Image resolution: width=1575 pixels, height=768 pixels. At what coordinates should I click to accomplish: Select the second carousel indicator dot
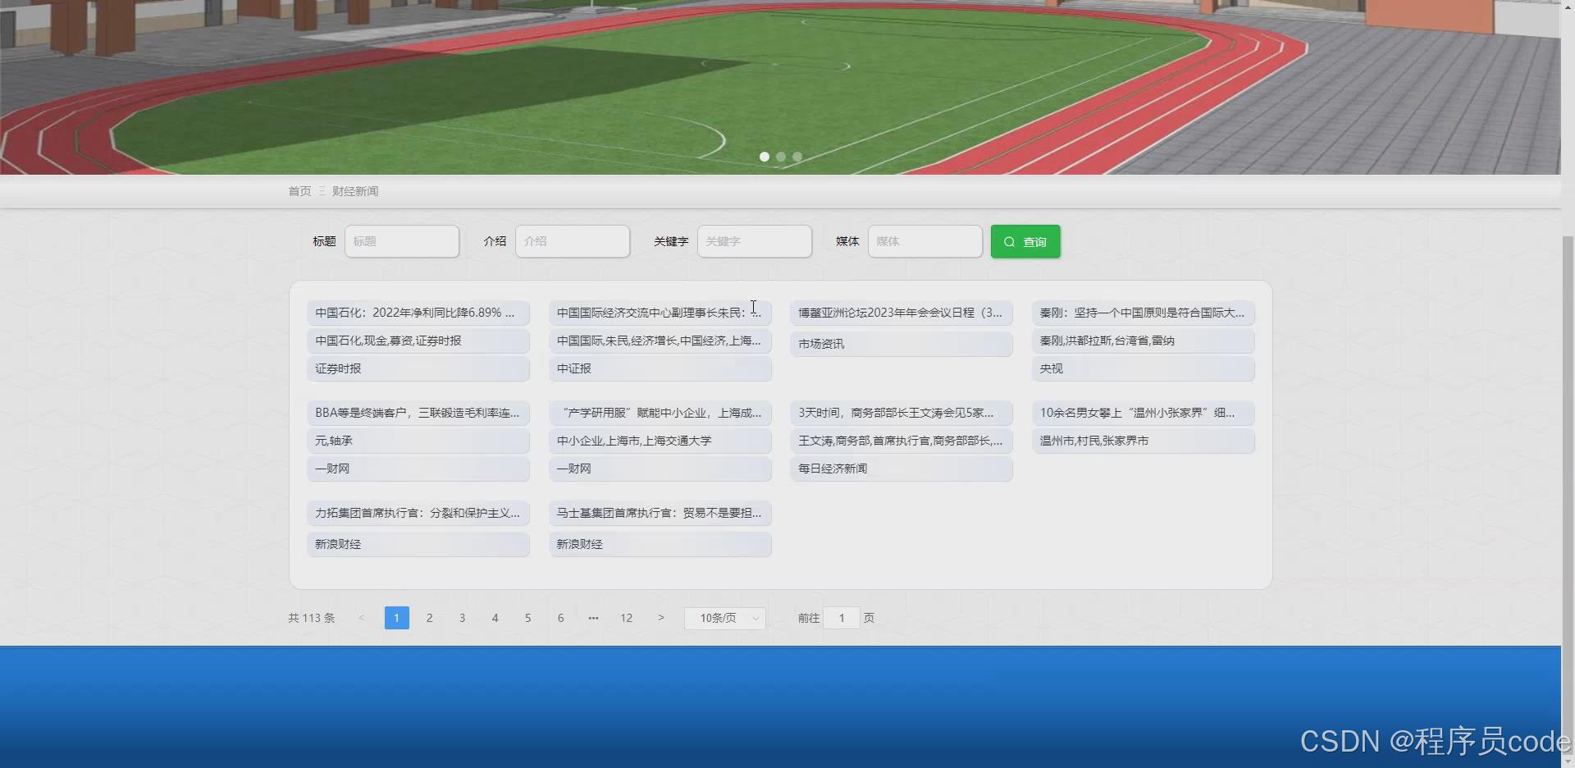781,157
